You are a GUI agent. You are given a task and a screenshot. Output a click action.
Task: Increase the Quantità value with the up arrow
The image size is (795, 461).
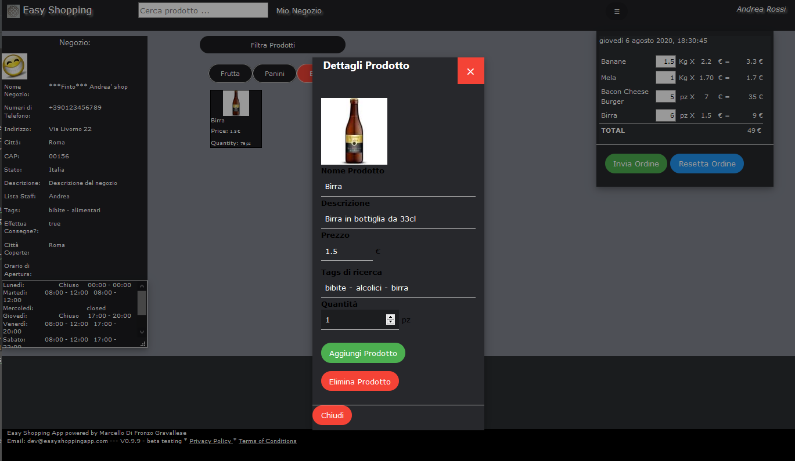[390, 317]
